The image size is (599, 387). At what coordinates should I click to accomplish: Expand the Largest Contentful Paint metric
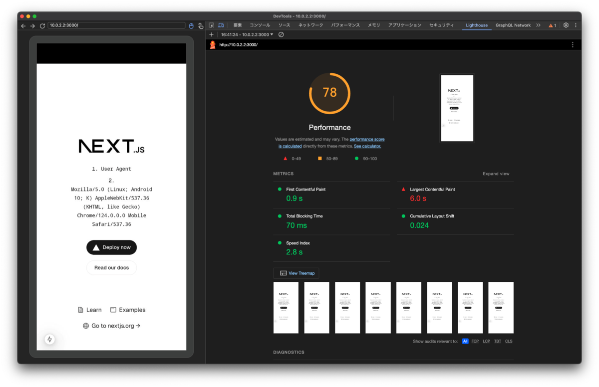pyautogui.click(x=455, y=194)
